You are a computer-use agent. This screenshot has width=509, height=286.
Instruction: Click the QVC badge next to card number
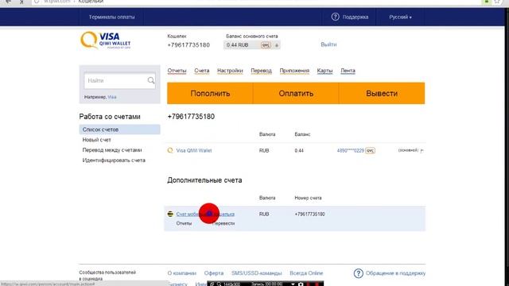(370, 150)
